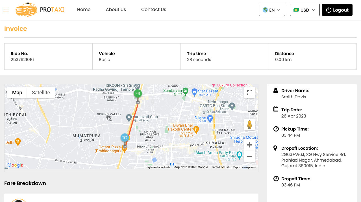Image resolution: width=361 pixels, height=202 pixels.
Task: Click the Diwan Bhel restaurant marker
Action: [x=196, y=130]
